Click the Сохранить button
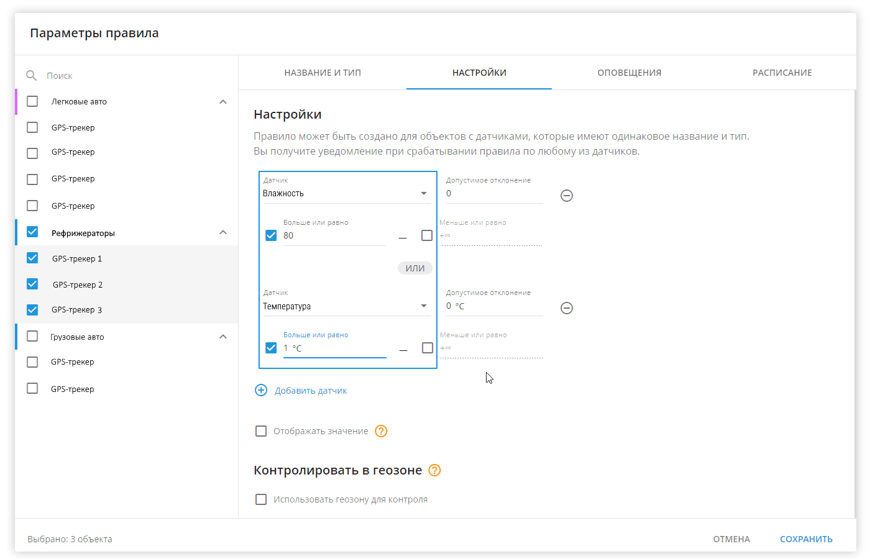 tap(806, 539)
